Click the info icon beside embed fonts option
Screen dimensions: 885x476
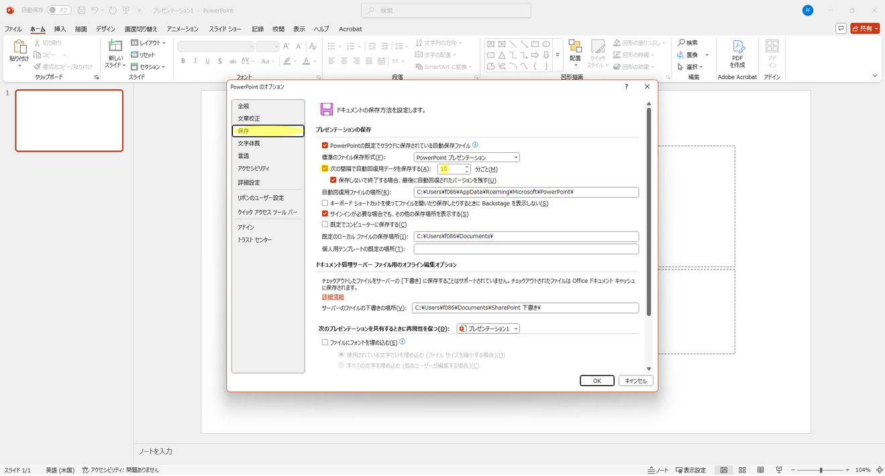click(402, 342)
